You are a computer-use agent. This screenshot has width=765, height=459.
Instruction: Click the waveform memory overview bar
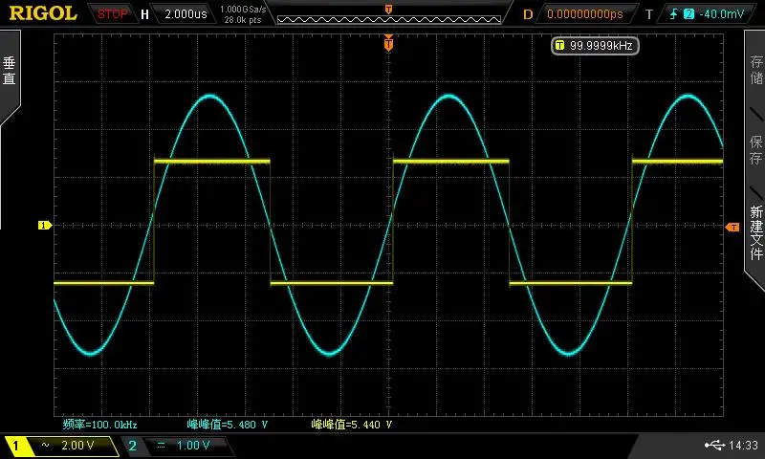pos(389,19)
